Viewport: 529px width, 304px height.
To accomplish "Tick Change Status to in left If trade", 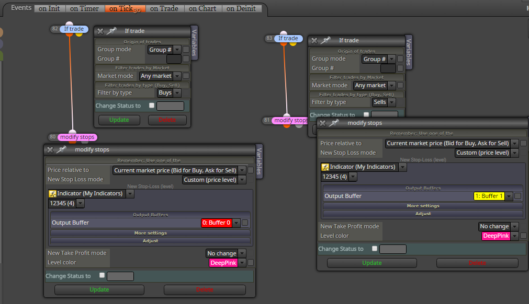I will [152, 106].
